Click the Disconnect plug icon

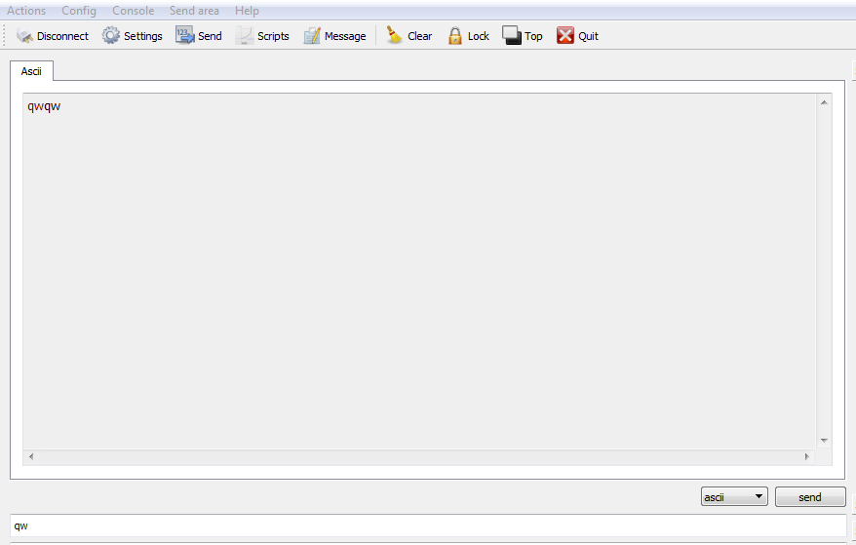(24, 36)
